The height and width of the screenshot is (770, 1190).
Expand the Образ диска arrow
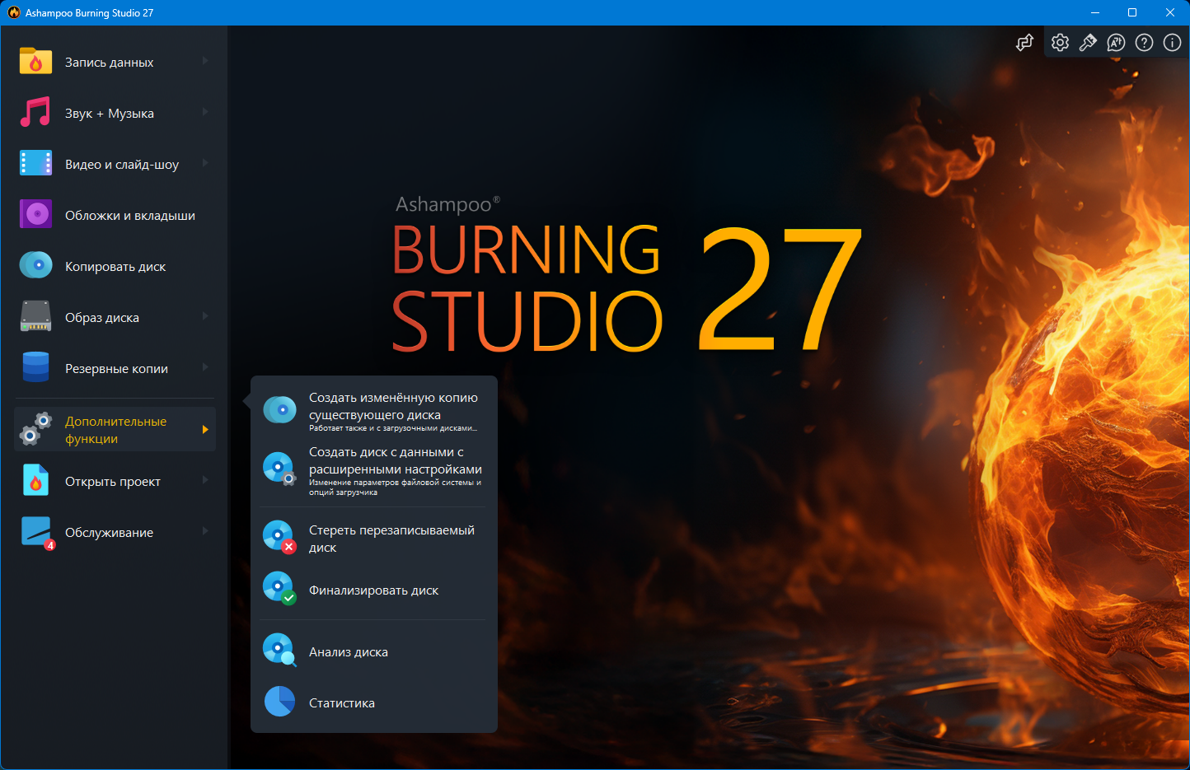click(x=205, y=317)
